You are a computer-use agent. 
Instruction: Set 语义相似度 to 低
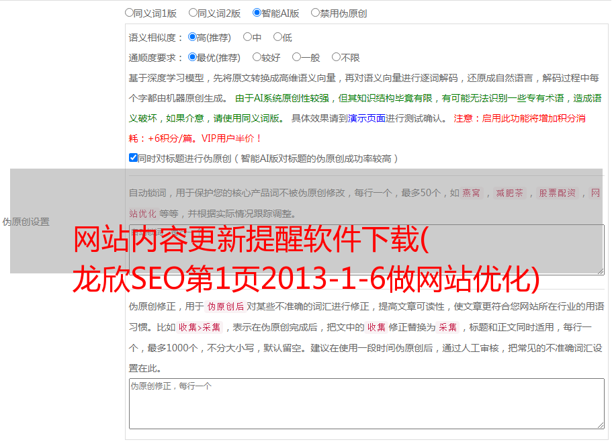[277, 37]
